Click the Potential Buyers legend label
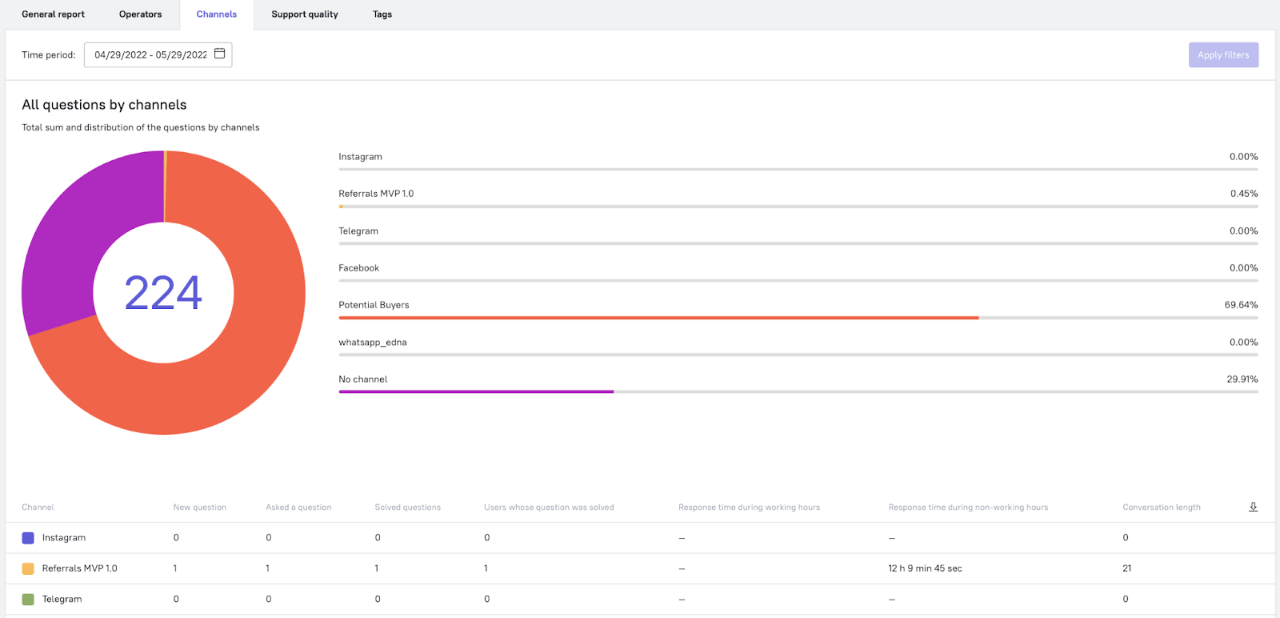Viewport: 1280px width, 618px height. [374, 305]
